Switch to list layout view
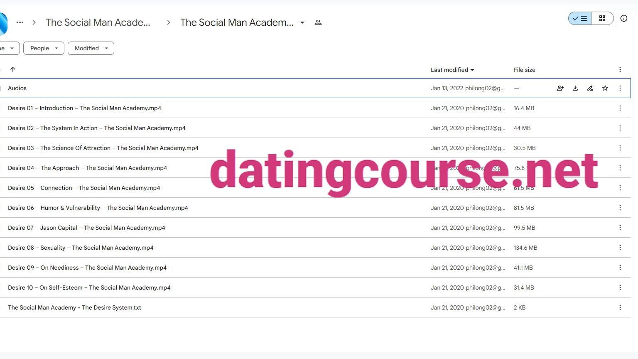 click(580, 18)
